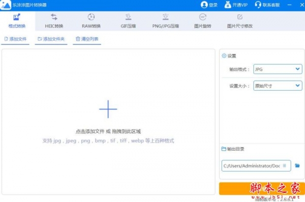Click the orange start conversion button
This screenshot has height=202, width=305.
coord(262,189)
